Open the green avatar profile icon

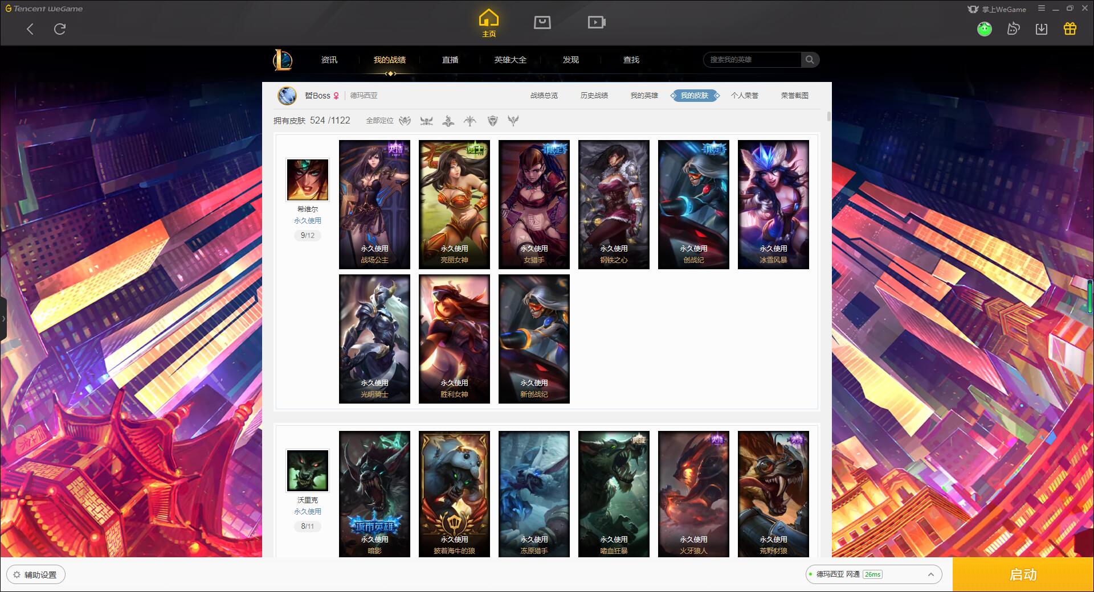click(984, 28)
